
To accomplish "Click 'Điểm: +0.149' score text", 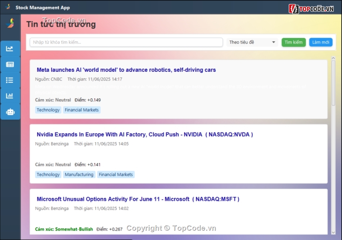I will click(x=88, y=100).
